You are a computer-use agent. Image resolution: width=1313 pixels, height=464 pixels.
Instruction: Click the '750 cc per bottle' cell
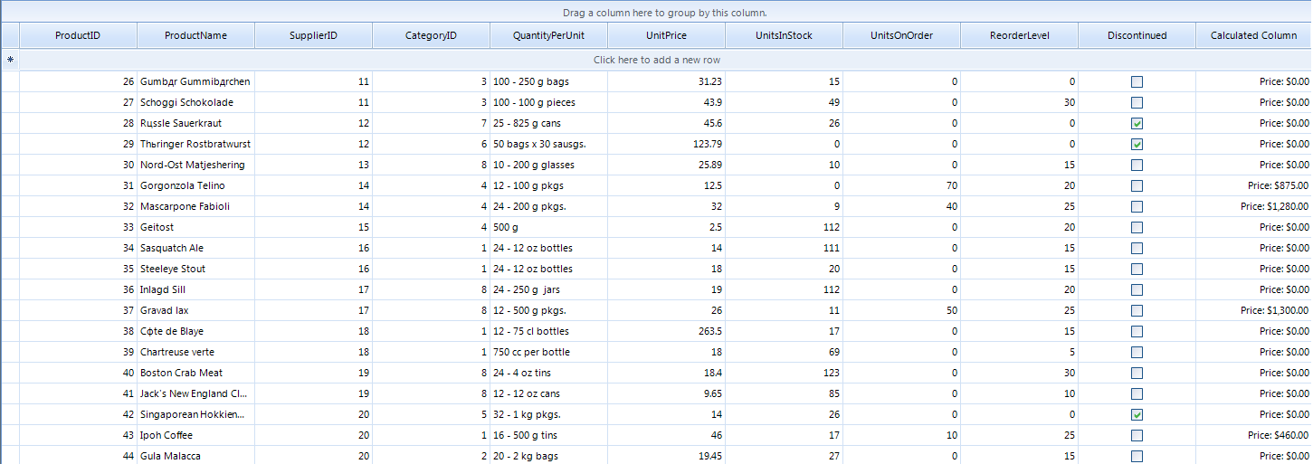coord(548,352)
